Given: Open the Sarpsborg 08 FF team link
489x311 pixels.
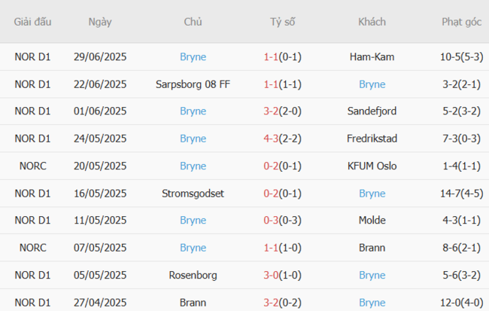Looking at the screenshot, I should point(193,84).
